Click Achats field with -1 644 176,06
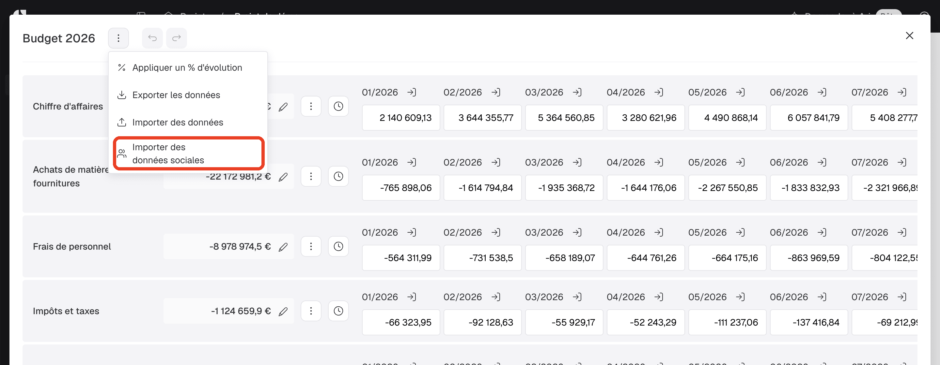The width and height of the screenshot is (940, 365). point(646,188)
